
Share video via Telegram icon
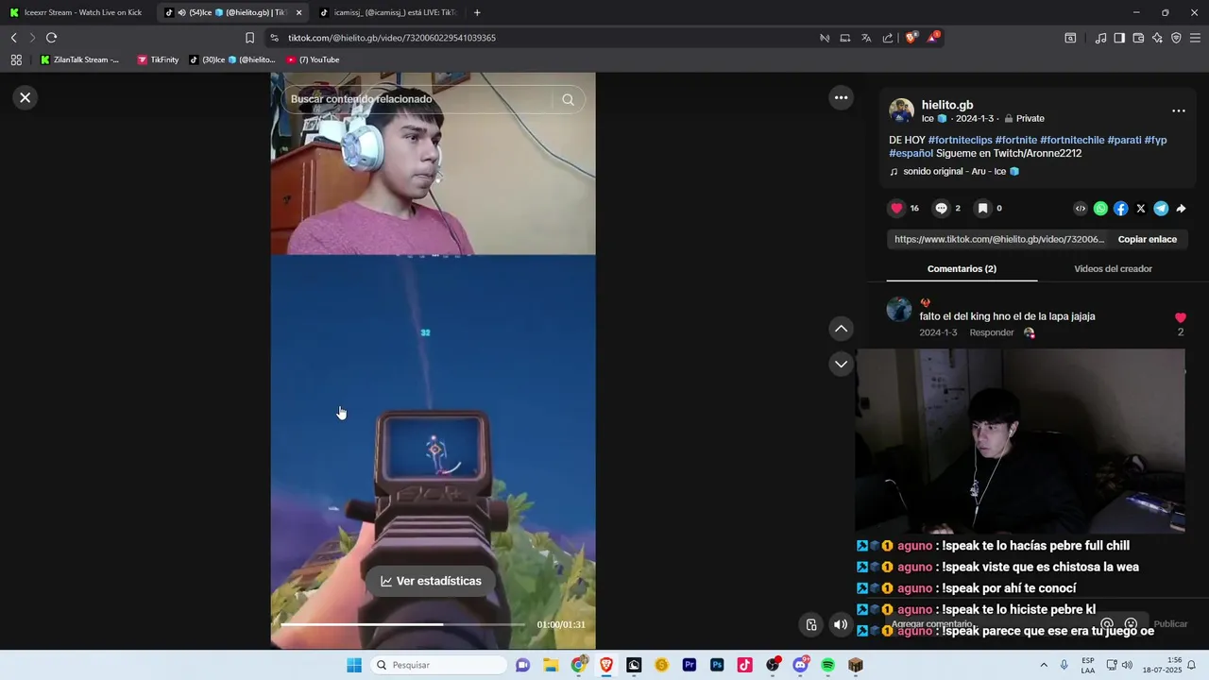(x=1161, y=209)
